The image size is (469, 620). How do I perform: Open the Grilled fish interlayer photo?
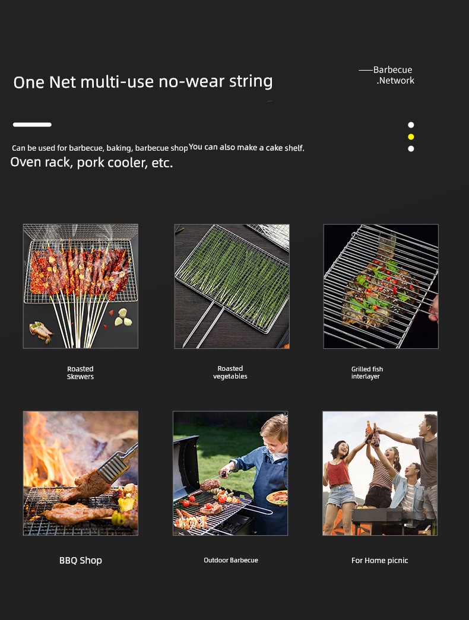coord(381,287)
